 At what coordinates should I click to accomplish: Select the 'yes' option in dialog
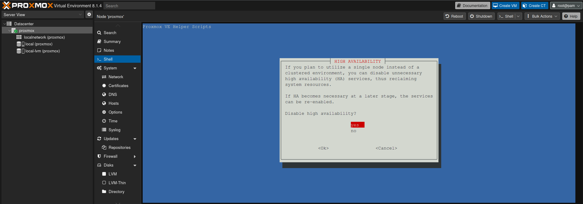coord(358,125)
